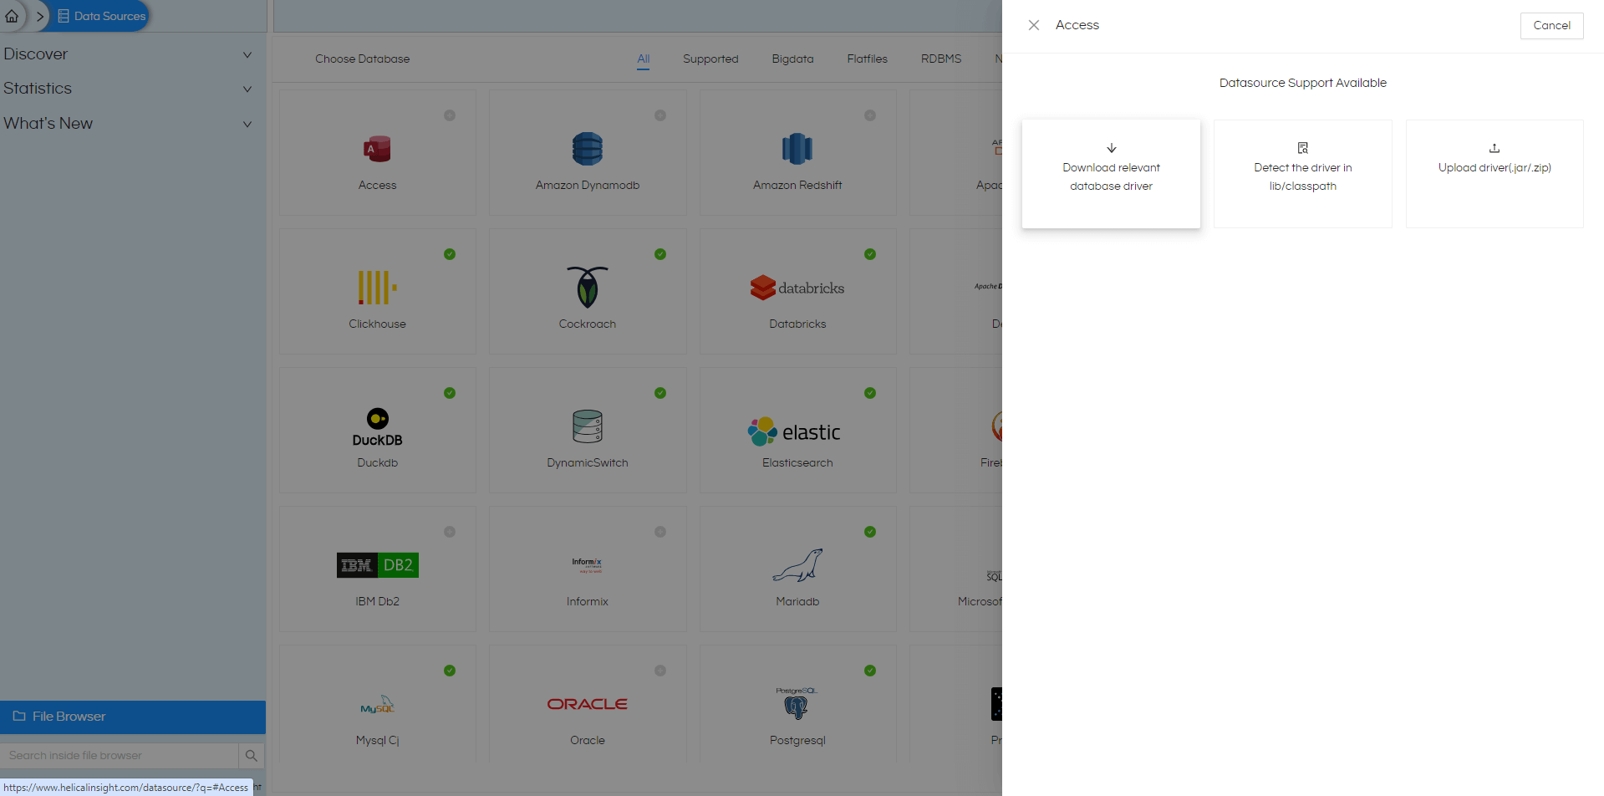
Task: Click the detect driver search-file icon
Action: 1303,148
